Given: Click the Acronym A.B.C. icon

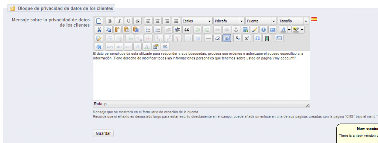Looking at the screenshot, I should click(128, 47).
